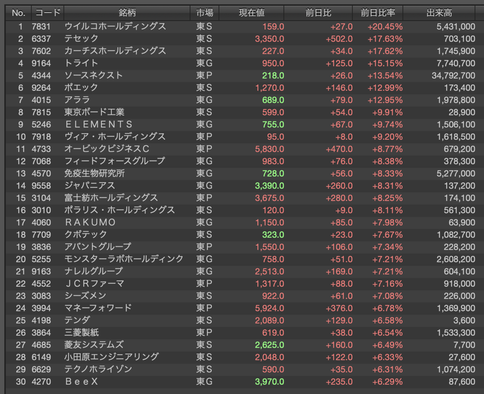The height and width of the screenshot is (394, 484).
Task: Click the current price 3,970.0
Action: click(269, 381)
